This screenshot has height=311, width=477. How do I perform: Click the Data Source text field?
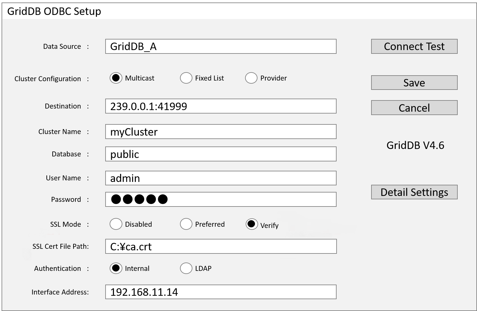(220, 47)
